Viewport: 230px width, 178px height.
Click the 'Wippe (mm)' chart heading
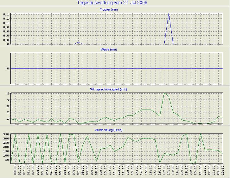pyautogui.click(x=116, y=50)
